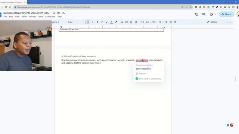Increase indent toolbar icon
This screenshot has height=134, width=239.
171,22
